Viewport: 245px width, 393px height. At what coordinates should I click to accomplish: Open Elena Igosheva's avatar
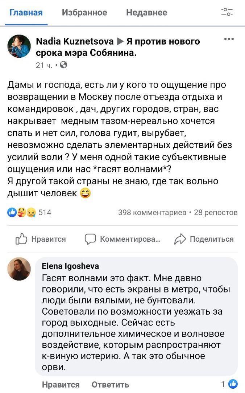point(19,269)
